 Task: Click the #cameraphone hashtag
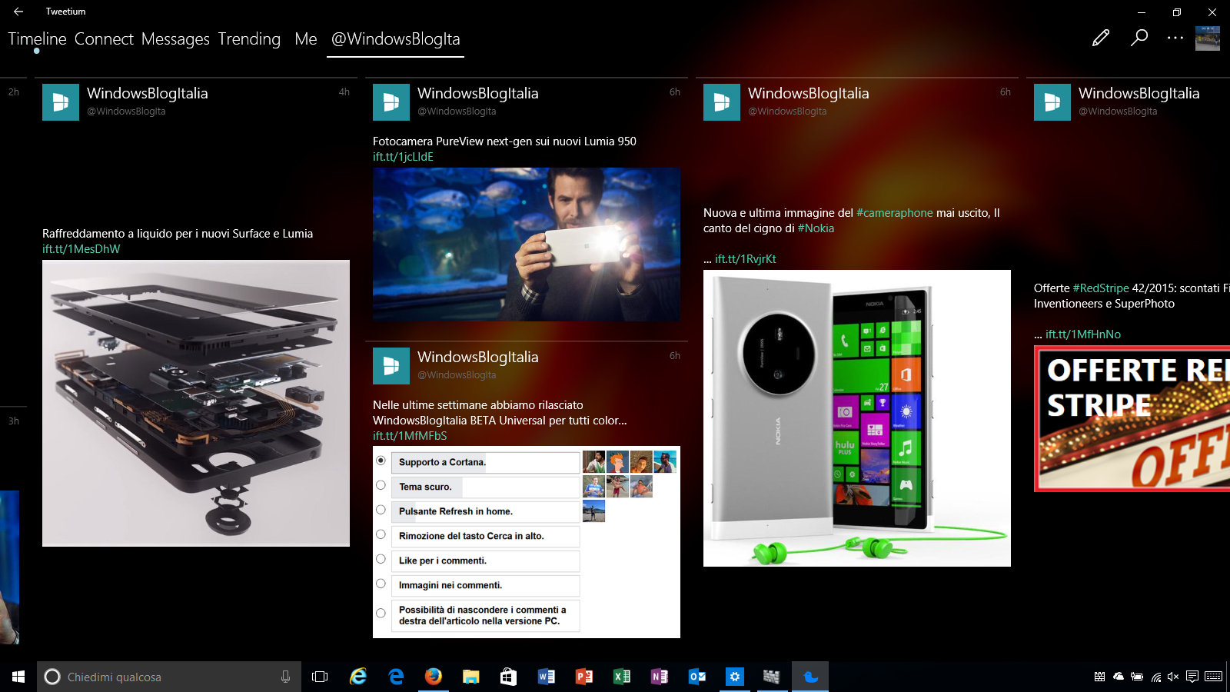895,213
